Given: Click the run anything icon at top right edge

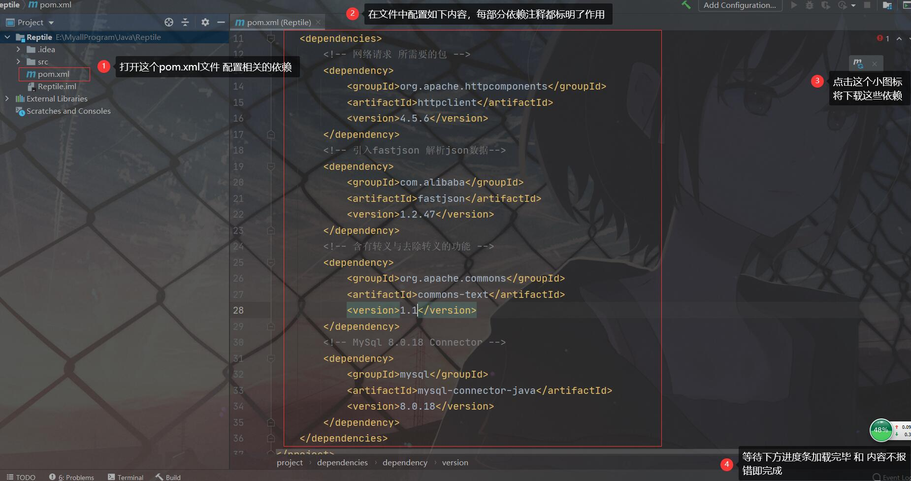Looking at the screenshot, I should pos(907,5).
